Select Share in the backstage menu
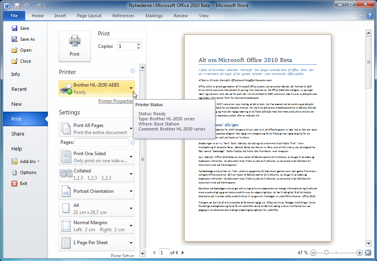The width and height of the screenshot is (377, 261). click(18, 134)
